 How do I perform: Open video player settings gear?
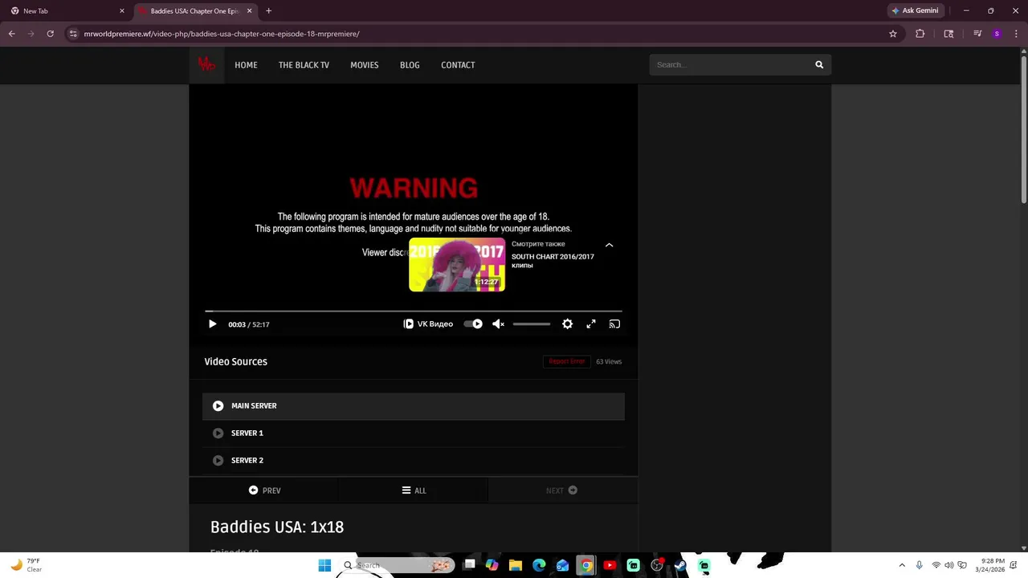click(568, 324)
